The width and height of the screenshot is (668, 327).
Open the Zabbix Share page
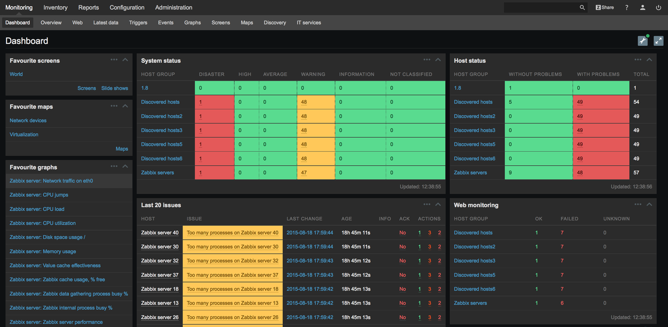[605, 8]
